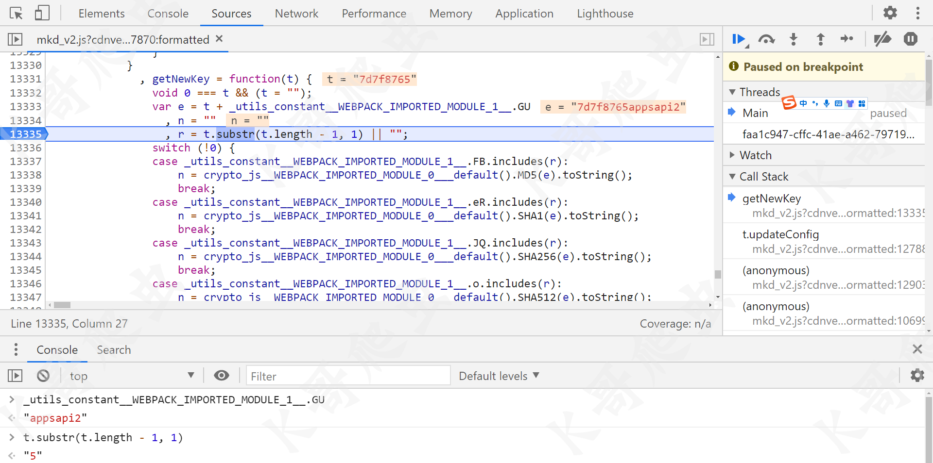933x463 pixels.
Task: Open the Default levels dropdown
Action: coord(499,376)
